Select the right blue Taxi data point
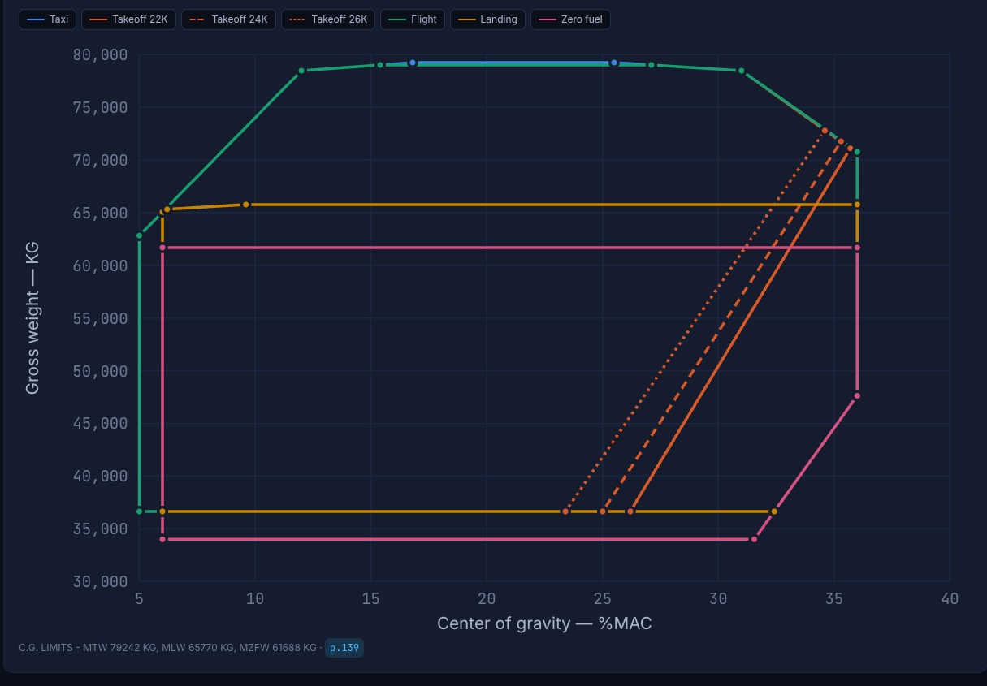The image size is (987, 686). coord(614,63)
